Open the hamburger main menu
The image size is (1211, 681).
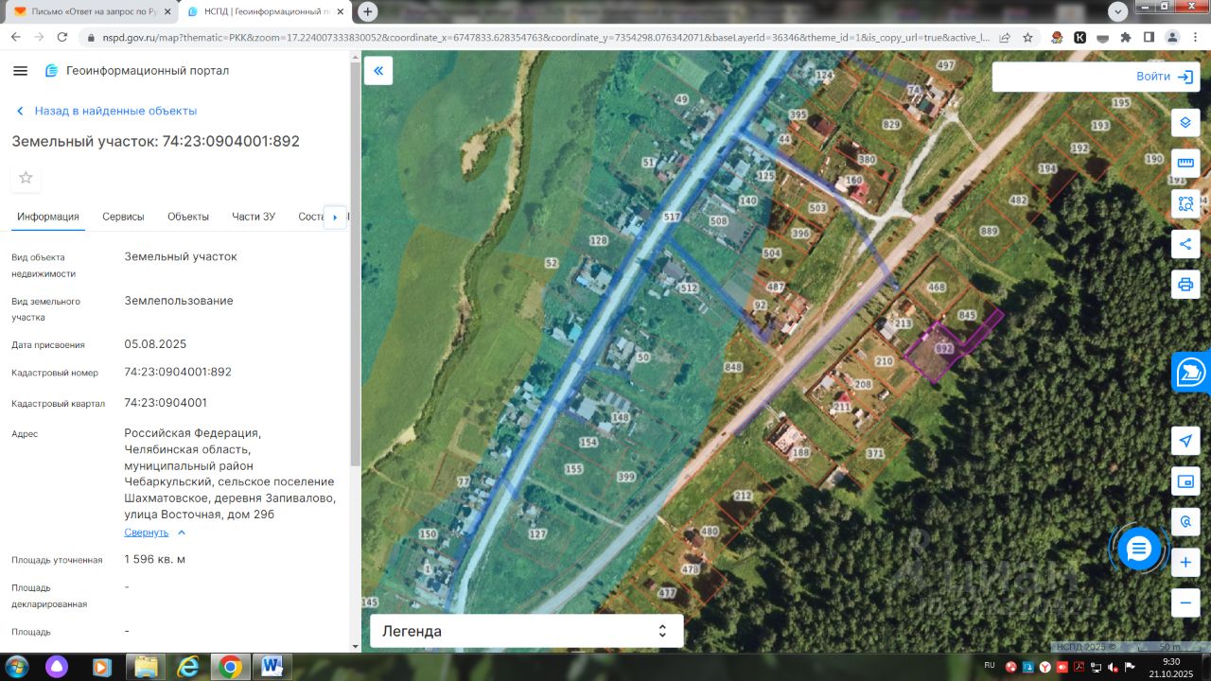click(x=21, y=71)
